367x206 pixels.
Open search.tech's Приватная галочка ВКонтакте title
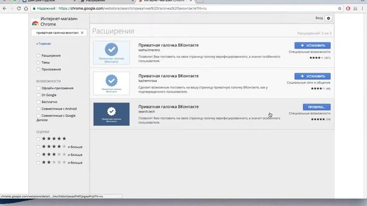point(169,106)
